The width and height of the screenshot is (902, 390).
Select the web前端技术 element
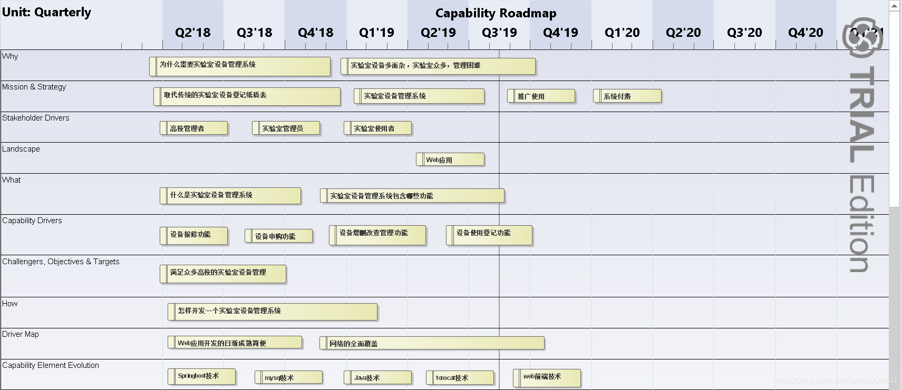[547, 378]
